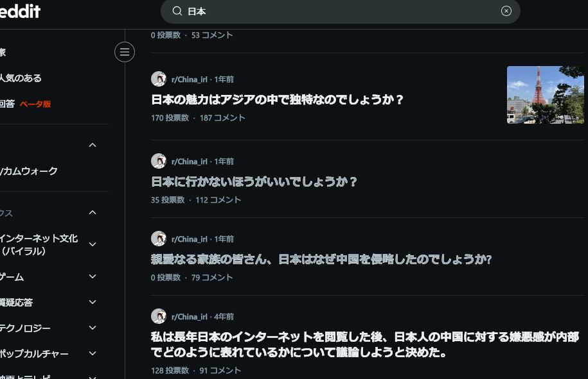Click the search magnifier icon

(x=177, y=12)
